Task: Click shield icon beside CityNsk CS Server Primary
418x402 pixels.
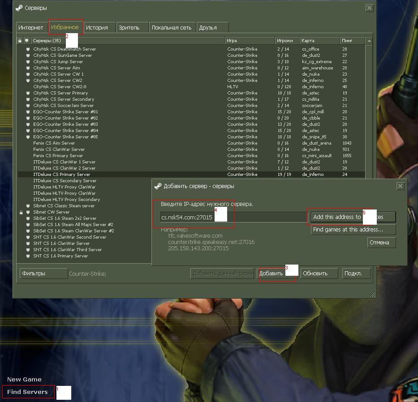Action: 28,93
